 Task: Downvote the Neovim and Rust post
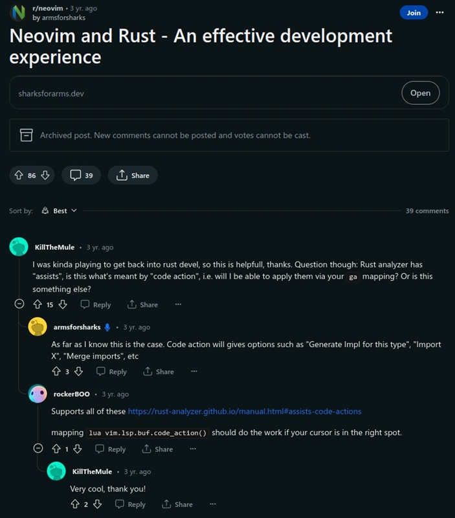[45, 175]
